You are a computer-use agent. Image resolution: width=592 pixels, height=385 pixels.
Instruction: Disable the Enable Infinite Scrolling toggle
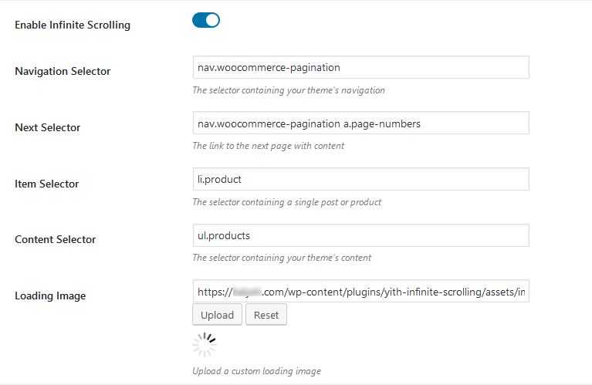(206, 20)
